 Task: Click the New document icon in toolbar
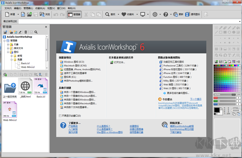7,15
